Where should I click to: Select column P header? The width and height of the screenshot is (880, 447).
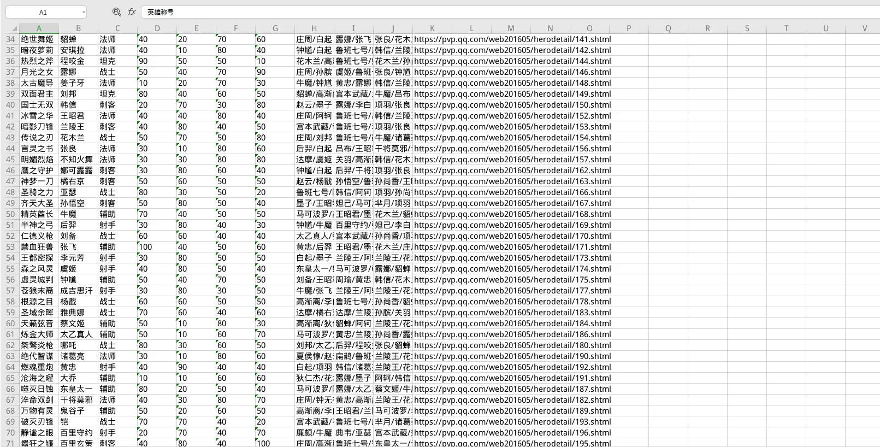tap(629, 28)
